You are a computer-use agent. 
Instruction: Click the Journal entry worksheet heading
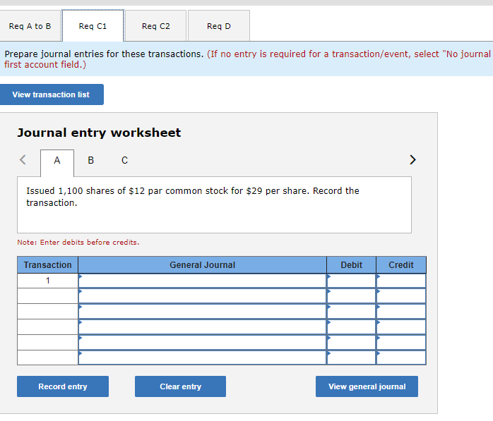[99, 133]
